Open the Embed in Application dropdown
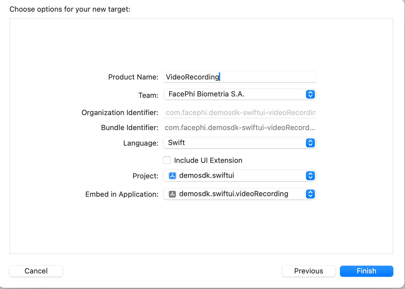The height and width of the screenshot is (289, 405). pos(240,194)
